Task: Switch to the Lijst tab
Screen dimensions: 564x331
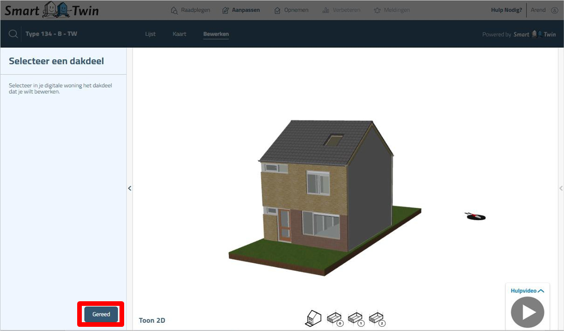Action: click(150, 34)
